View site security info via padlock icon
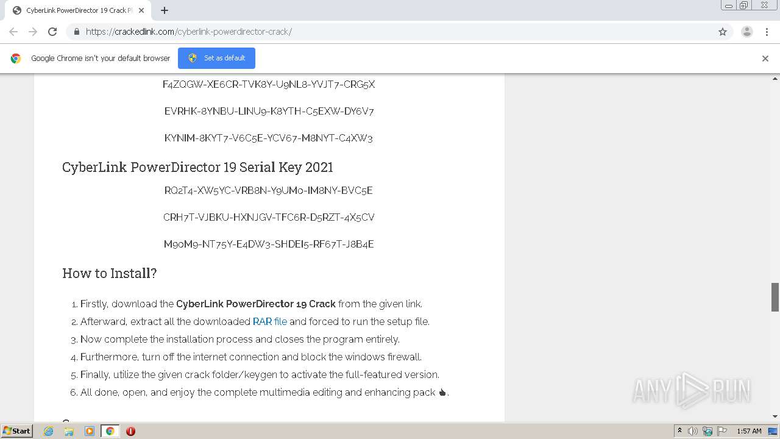Viewport: 780px width, 439px height. pyautogui.click(x=76, y=32)
